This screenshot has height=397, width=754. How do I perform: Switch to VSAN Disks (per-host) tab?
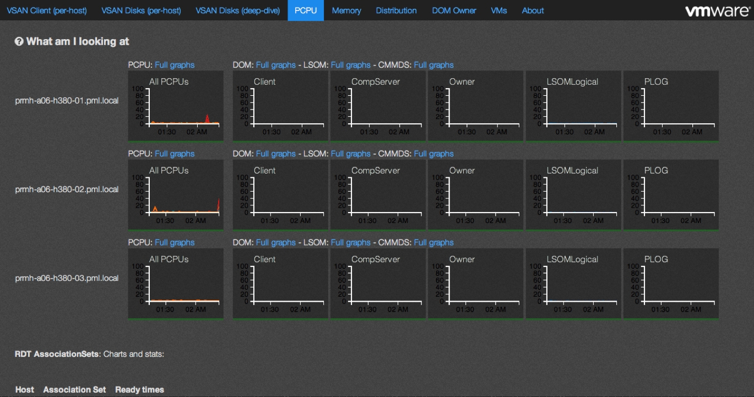point(141,10)
